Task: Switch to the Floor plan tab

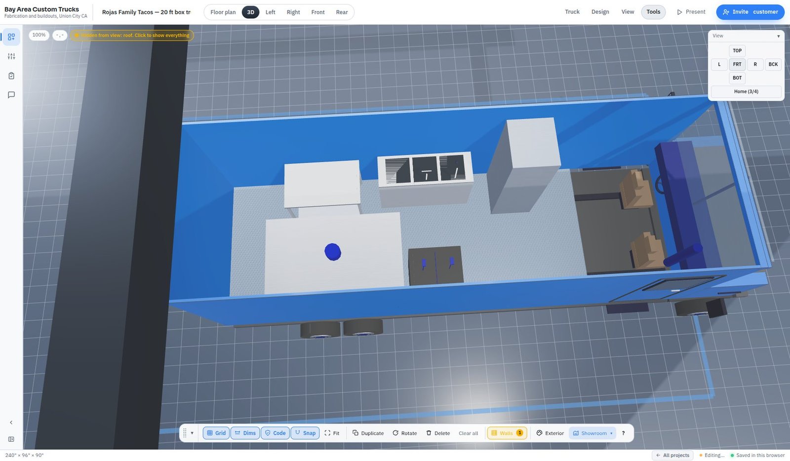Action: tap(223, 12)
